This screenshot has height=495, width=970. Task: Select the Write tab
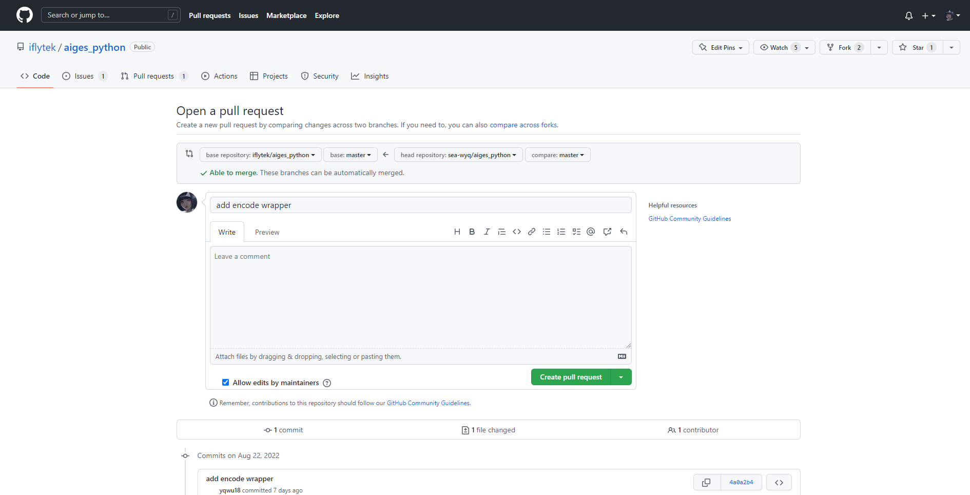coord(227,232)
